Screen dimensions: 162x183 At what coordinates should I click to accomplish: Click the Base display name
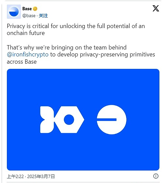[27, 9]
